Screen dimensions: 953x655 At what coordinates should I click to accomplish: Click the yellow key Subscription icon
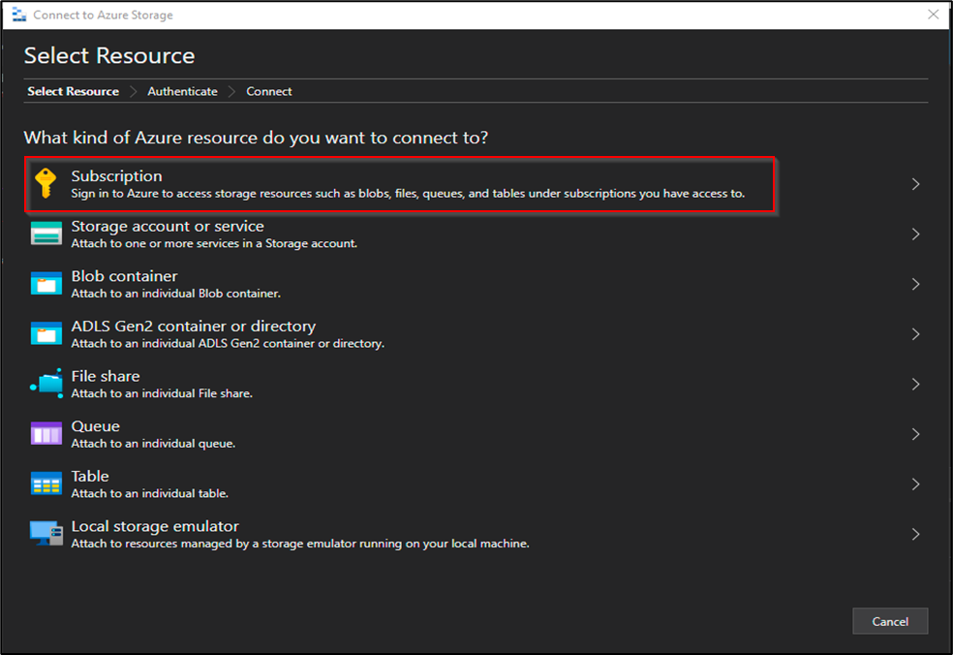tap(46, 183)
